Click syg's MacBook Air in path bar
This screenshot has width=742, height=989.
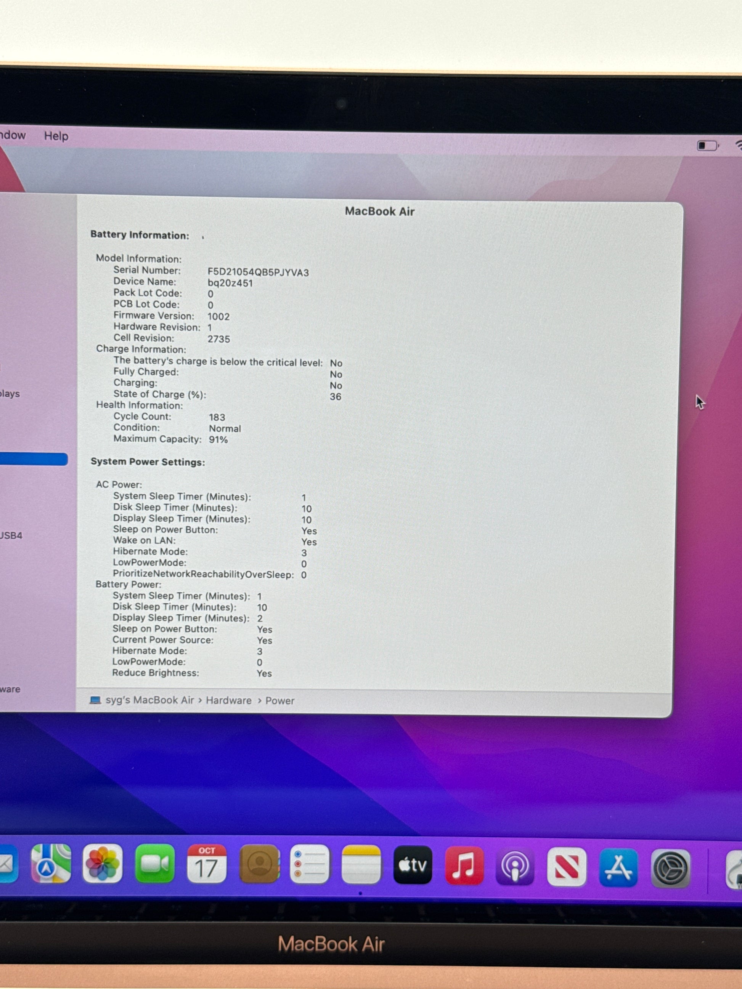(x=149, y=700)
